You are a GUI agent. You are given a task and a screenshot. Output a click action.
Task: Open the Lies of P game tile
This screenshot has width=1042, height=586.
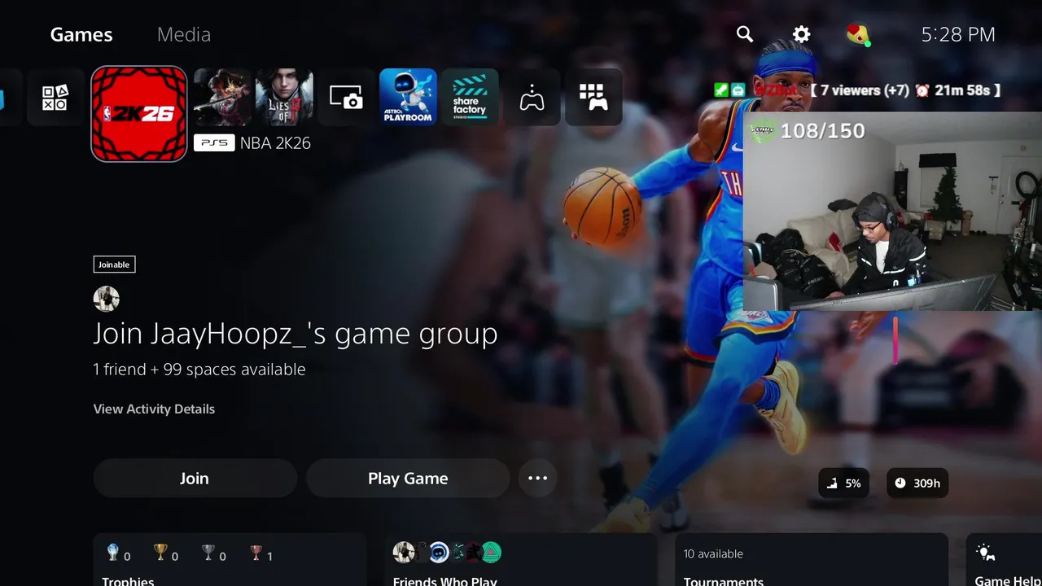coord(285,98)
